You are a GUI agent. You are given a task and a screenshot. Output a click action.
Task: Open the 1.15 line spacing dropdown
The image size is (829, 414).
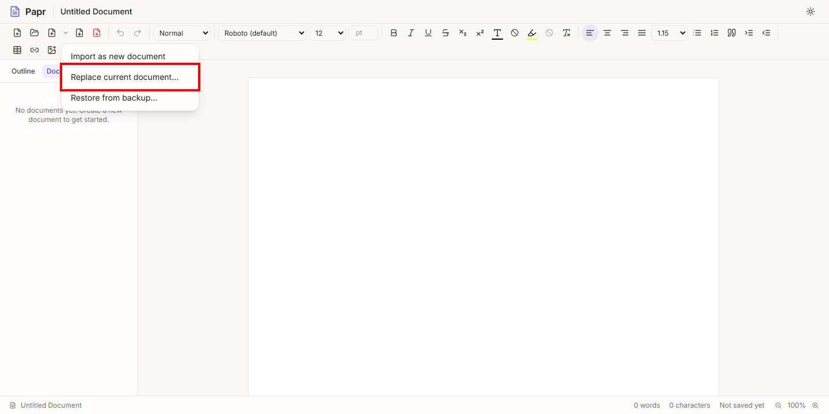(670, 33)
